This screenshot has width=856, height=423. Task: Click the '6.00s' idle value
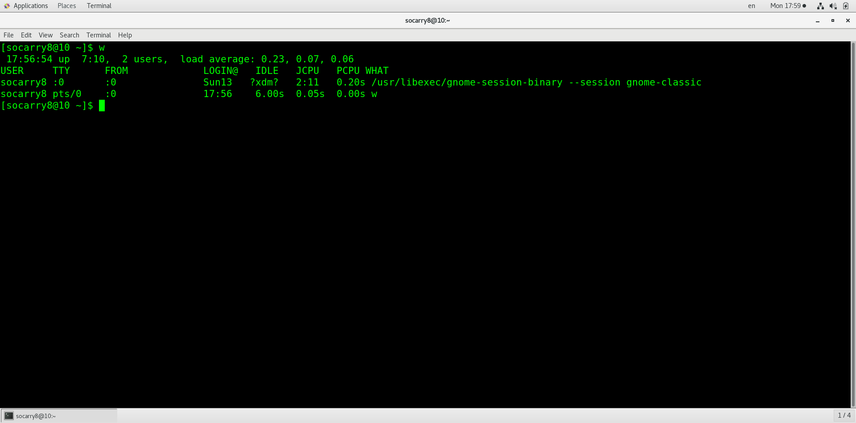coord(270,94)
